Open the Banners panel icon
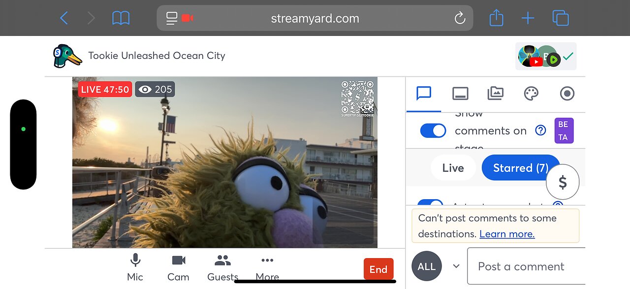 [460, 93]
